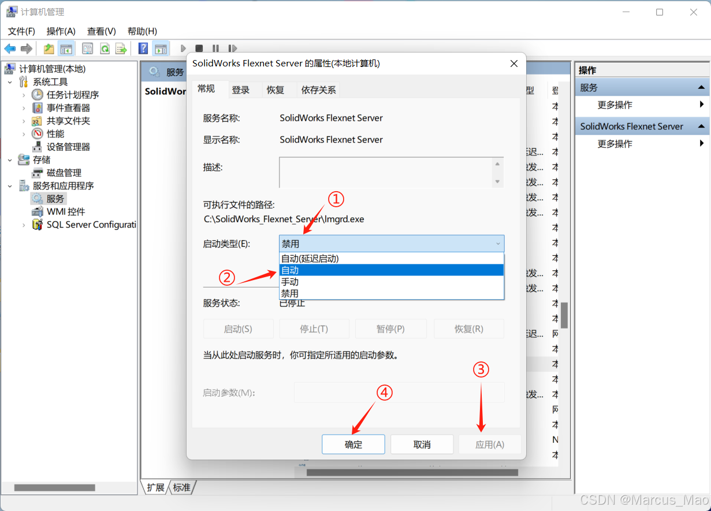
Task: Toggle the Show/Hide Console Tree icon
Action: coord(66,49)
